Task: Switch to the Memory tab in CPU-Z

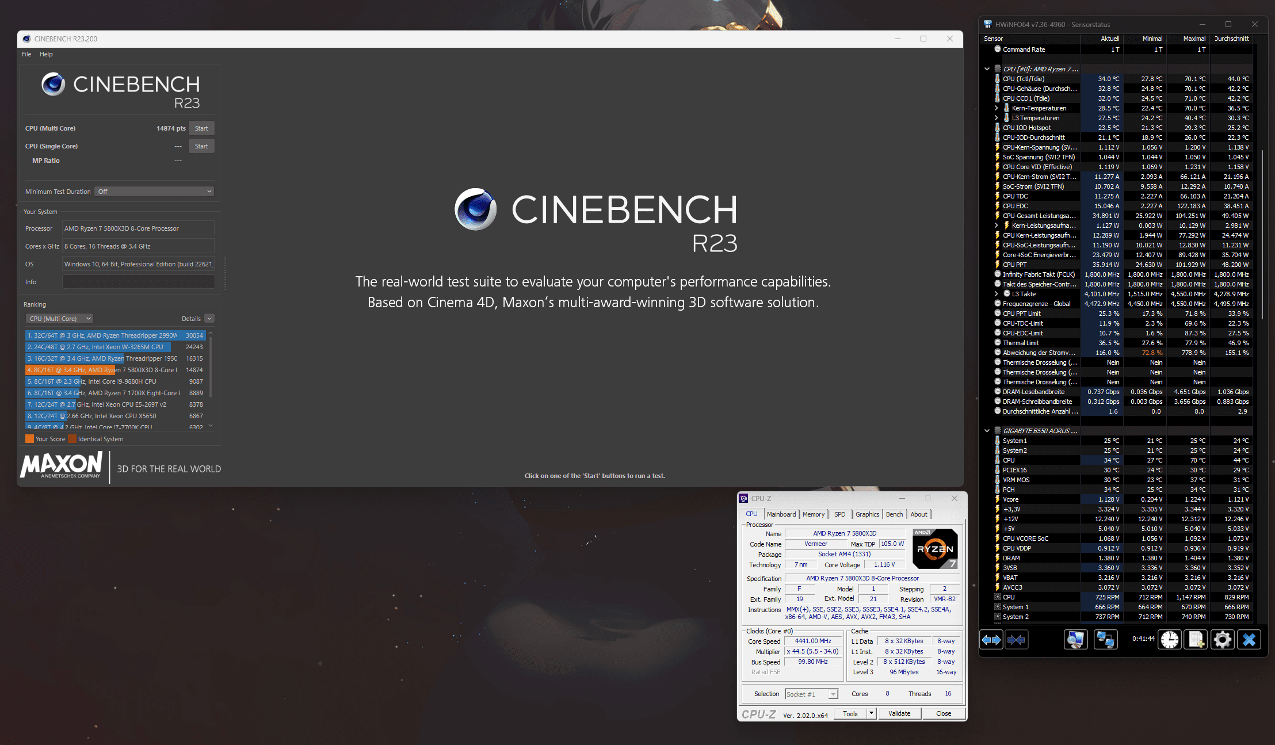Action: coord(814,514)
